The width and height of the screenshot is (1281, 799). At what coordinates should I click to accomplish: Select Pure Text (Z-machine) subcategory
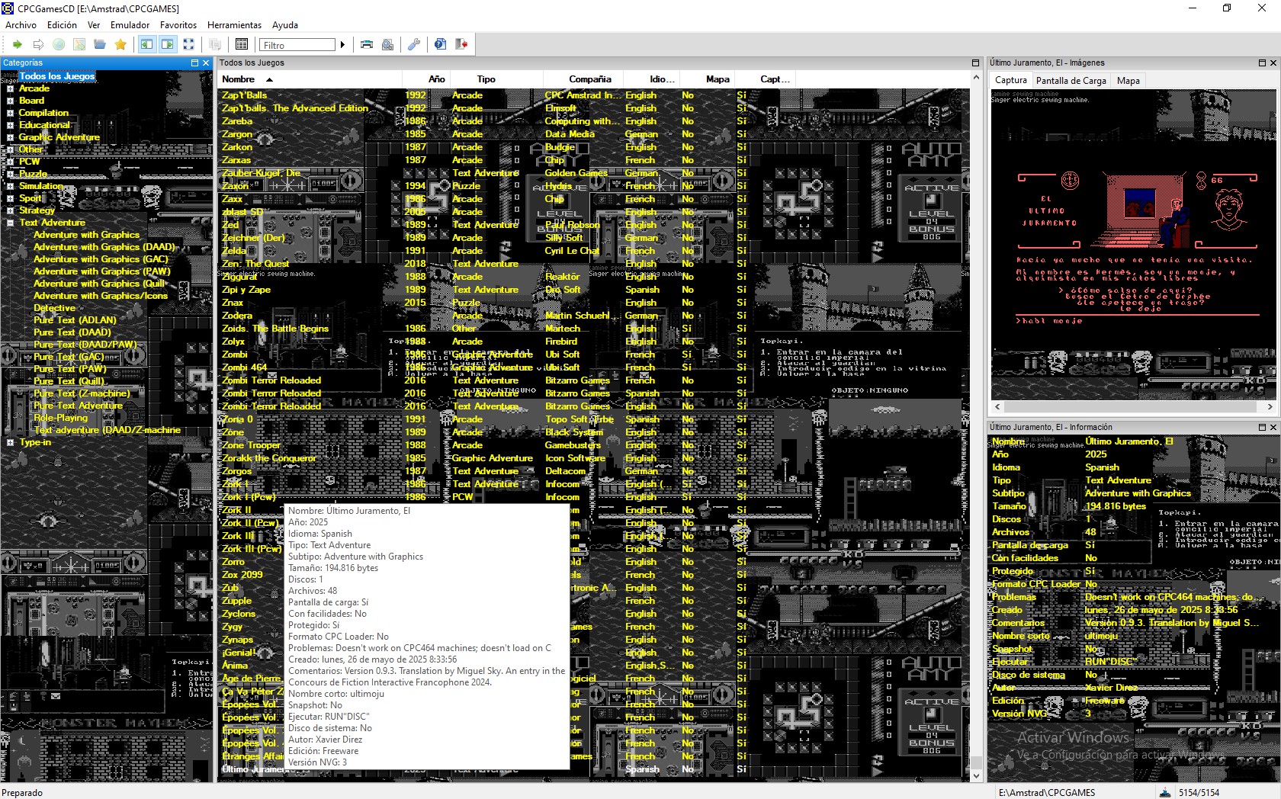(x=82, y=393)
